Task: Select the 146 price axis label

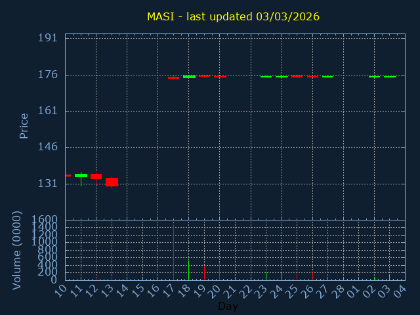Action: [x=49, y=147]
